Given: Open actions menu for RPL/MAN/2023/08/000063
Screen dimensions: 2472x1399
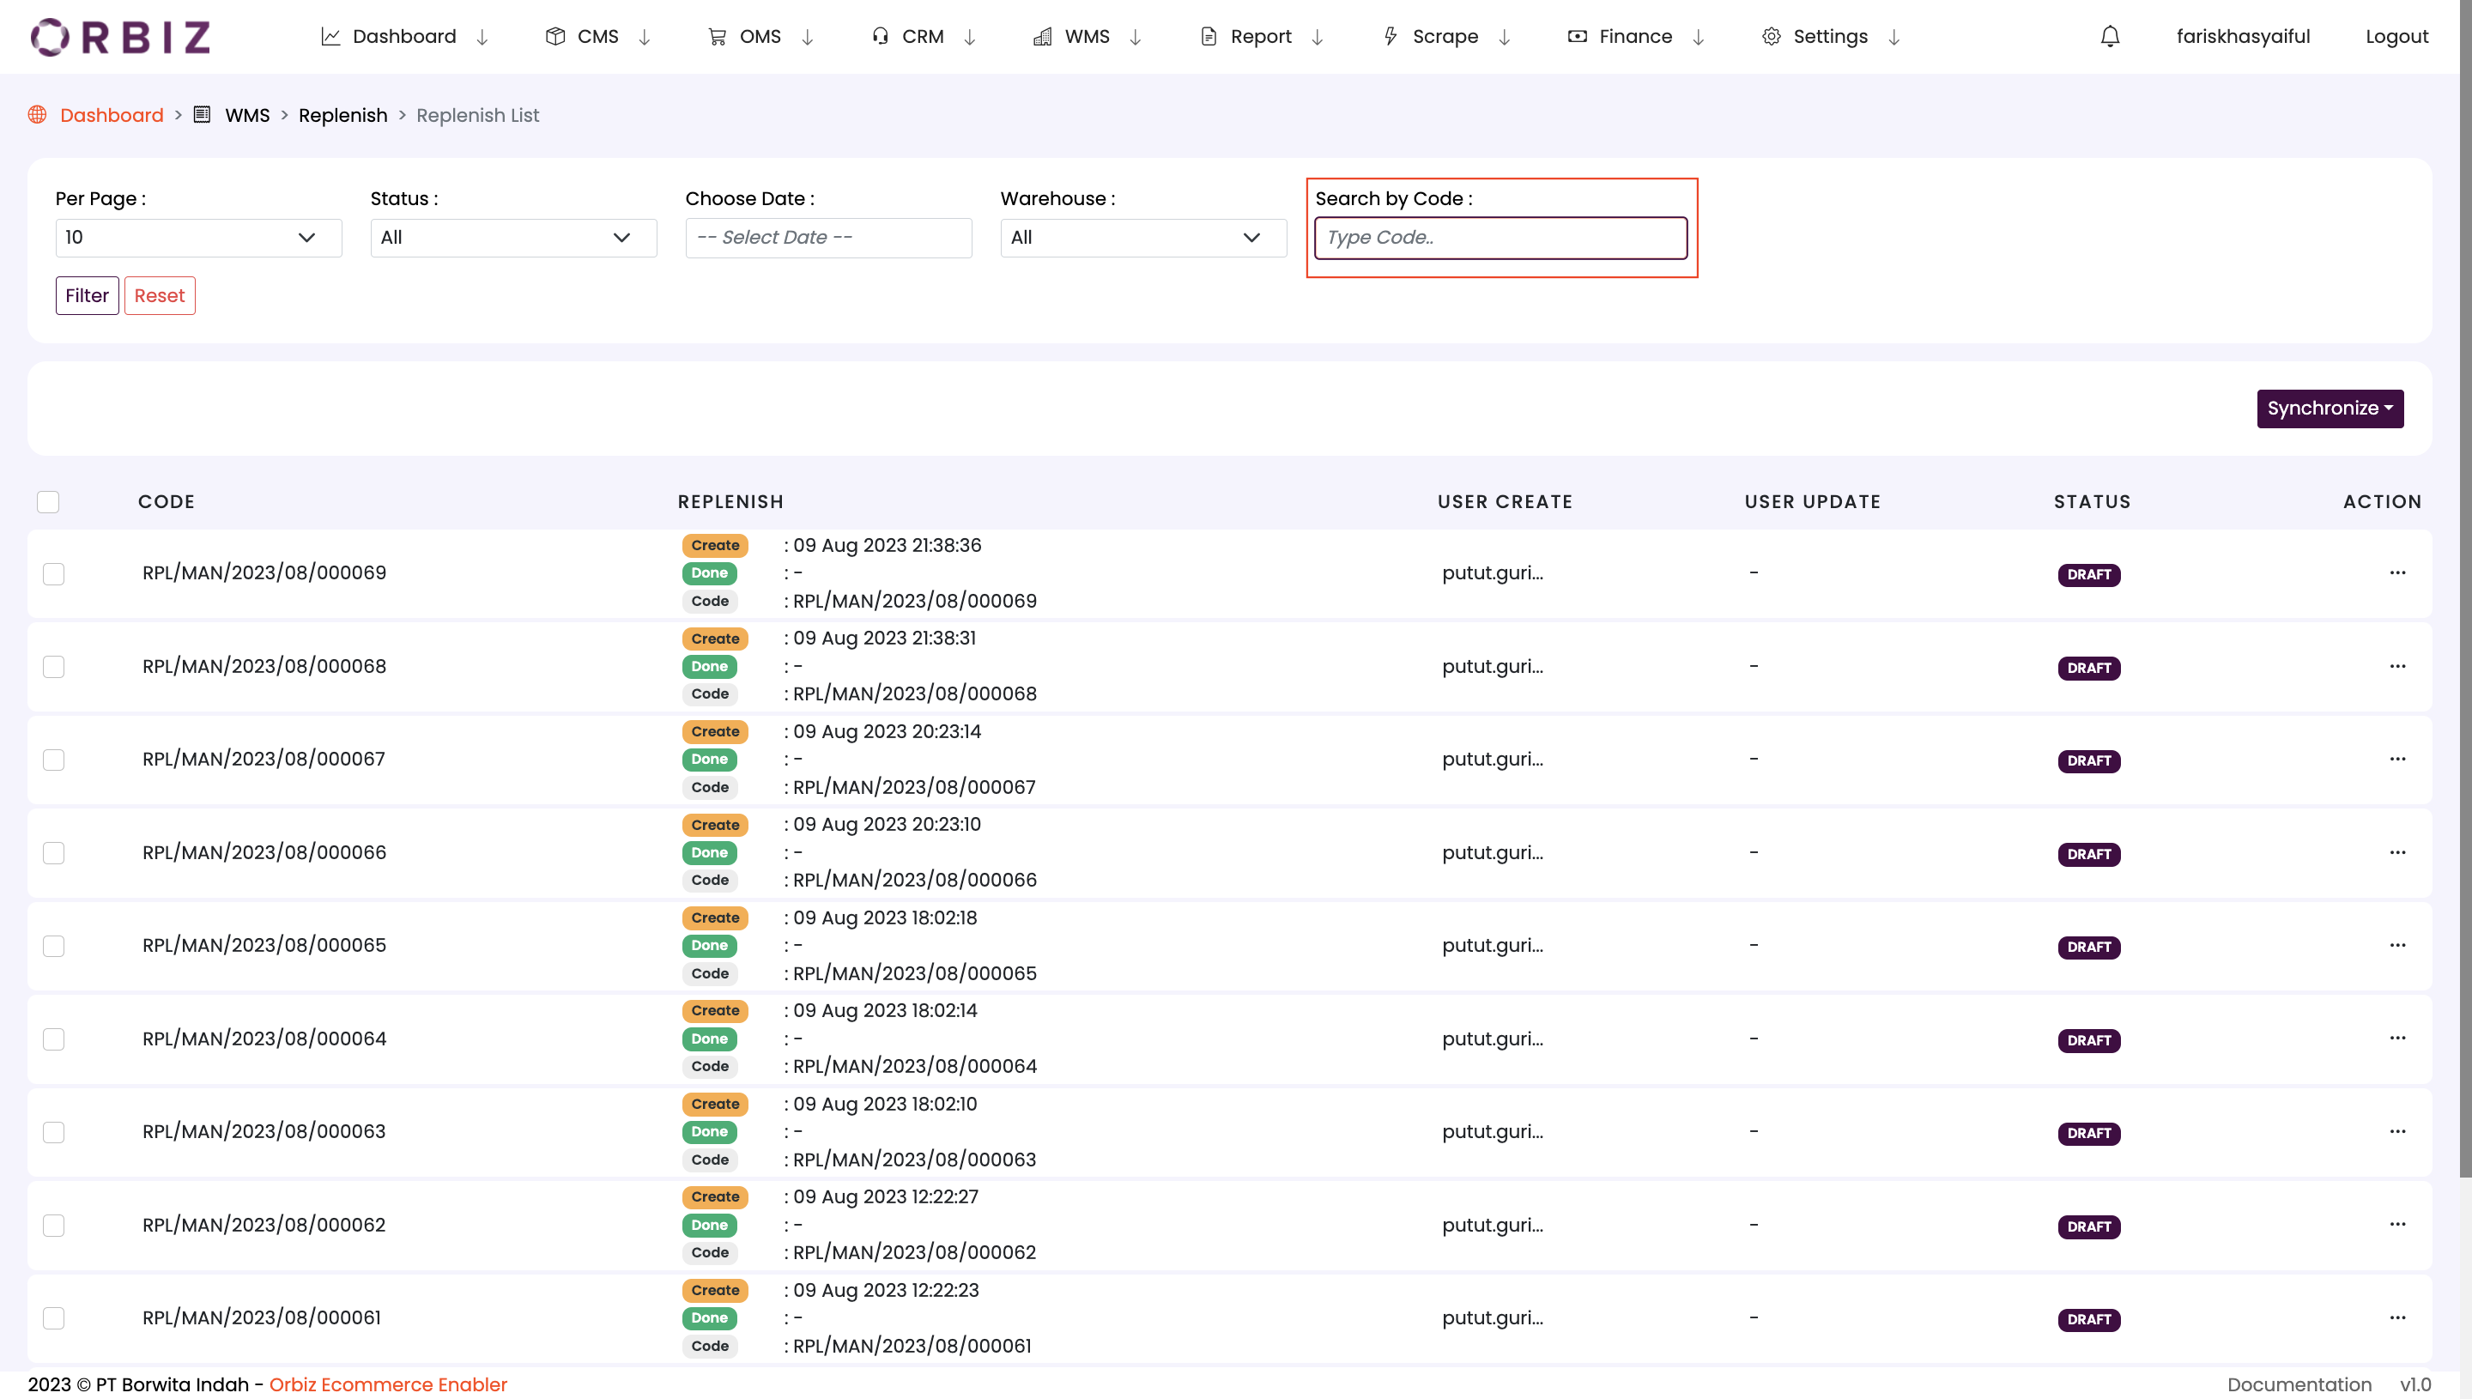Looking at the screenshot, I should click(x=2397, y=1131).
